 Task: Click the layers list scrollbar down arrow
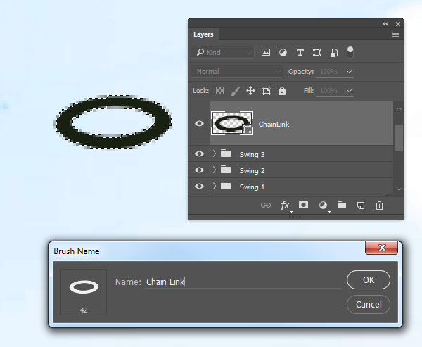[x=399, y=189]
